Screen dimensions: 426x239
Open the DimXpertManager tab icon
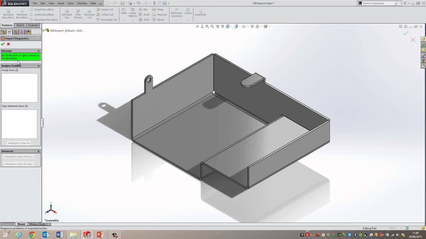(22, 32)
